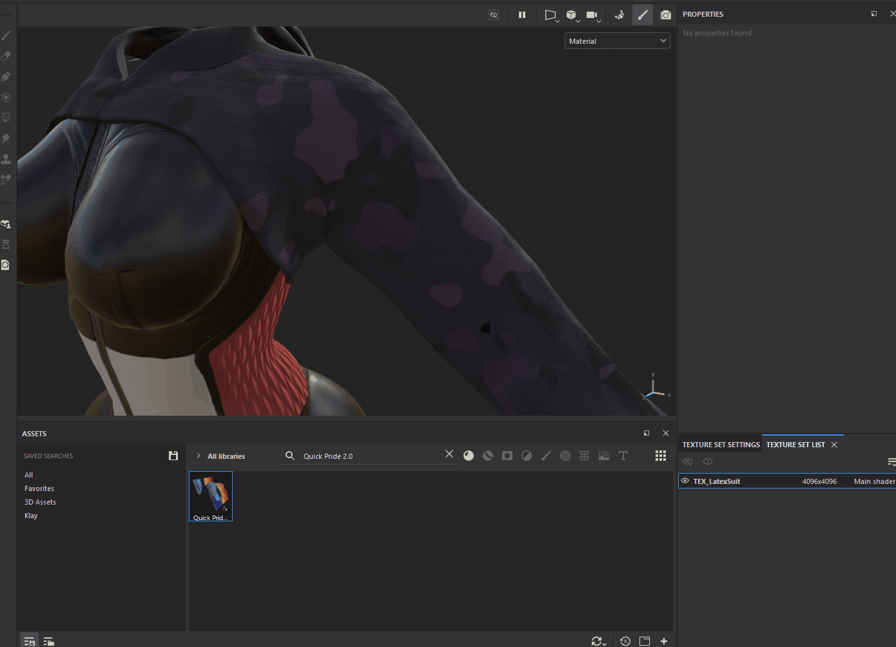896x647 pixels.
Task: Switch to Texture Set Settings tab
Action: click(x=721, y=445)
